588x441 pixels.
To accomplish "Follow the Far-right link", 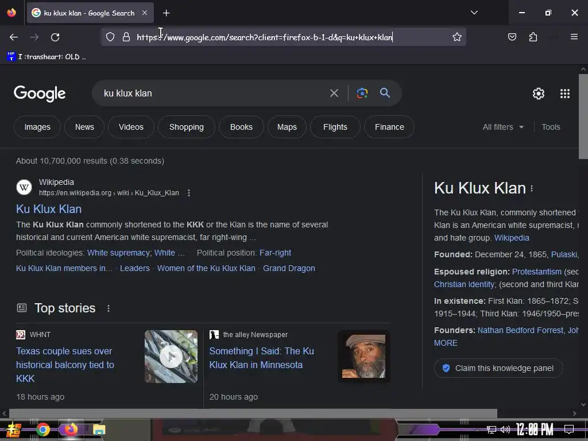I will [x=275, y=253].
